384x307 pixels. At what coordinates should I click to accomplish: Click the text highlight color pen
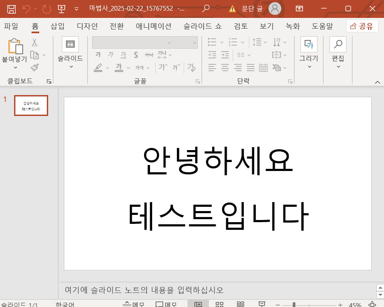pos(98,68)
